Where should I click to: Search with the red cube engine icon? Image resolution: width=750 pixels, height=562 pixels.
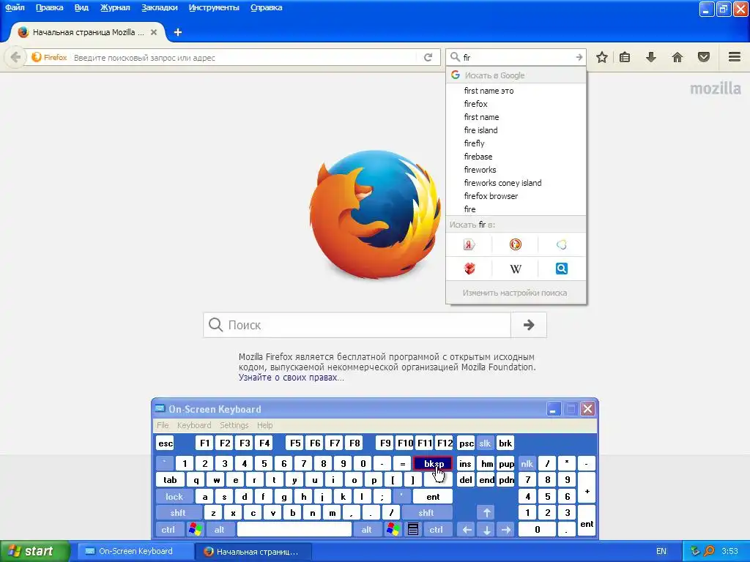pyautogui.click(x=469, y=269)
